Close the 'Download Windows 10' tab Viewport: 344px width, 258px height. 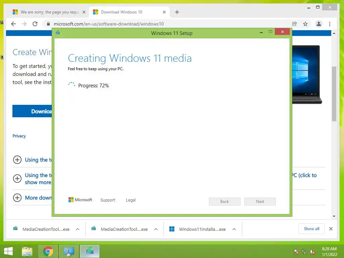pos(164,12)
